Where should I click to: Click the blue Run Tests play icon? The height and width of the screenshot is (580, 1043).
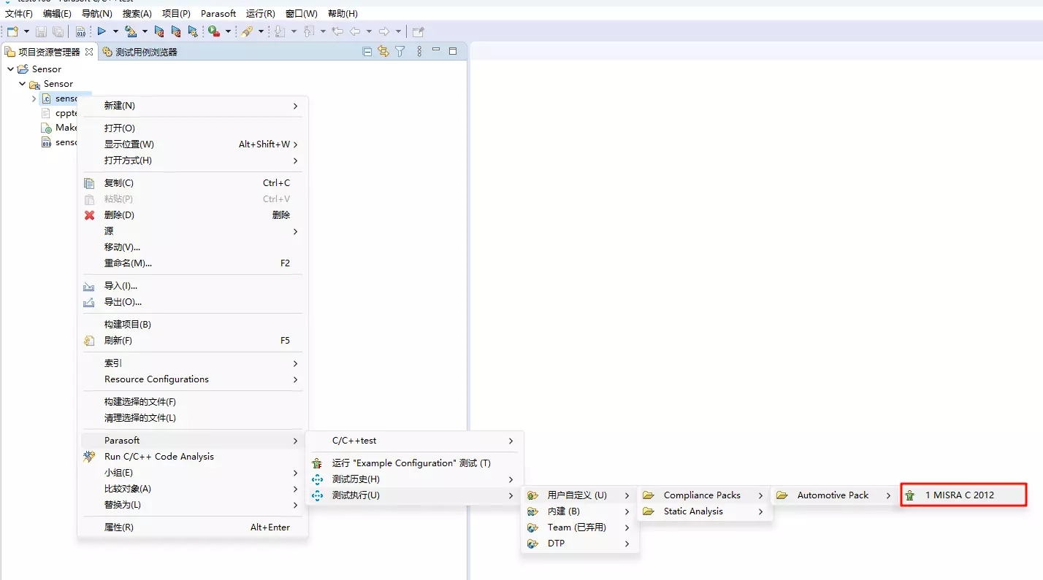click(102, 31)
